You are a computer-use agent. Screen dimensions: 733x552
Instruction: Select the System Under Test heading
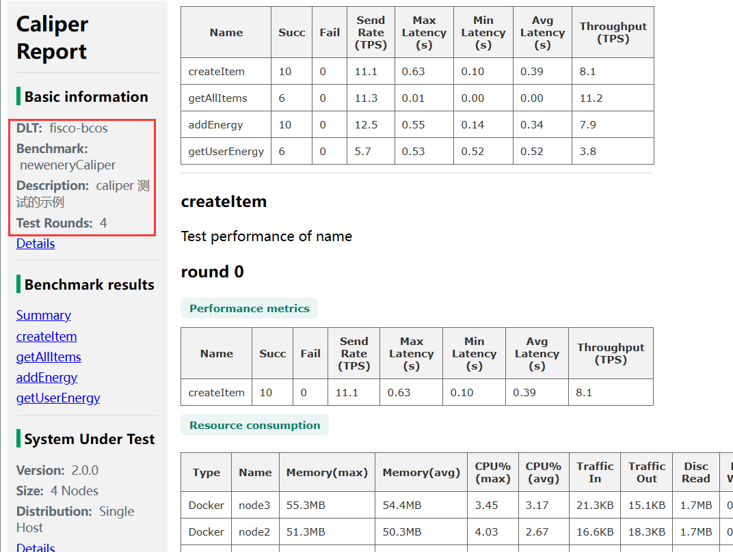click(x=89, y=439)
